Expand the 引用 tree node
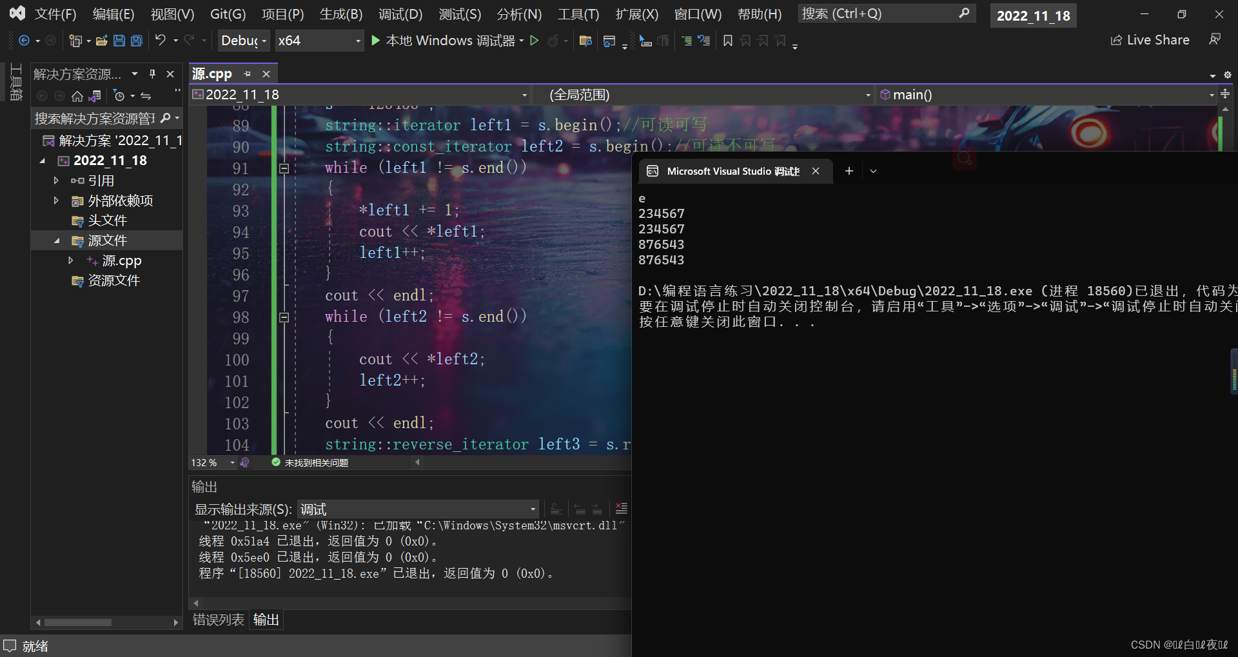Screen dimensions: 1238x657 click(56, 181)
